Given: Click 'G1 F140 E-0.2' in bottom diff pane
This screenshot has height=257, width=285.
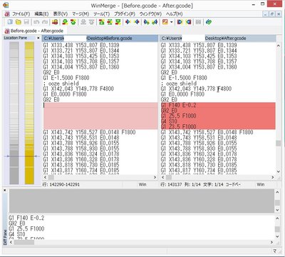Looking at the screenshot, I should (x=26, y=218).
